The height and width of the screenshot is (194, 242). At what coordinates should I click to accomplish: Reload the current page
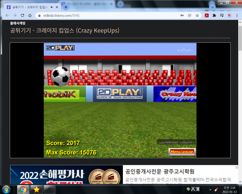[x=23, y=16]
